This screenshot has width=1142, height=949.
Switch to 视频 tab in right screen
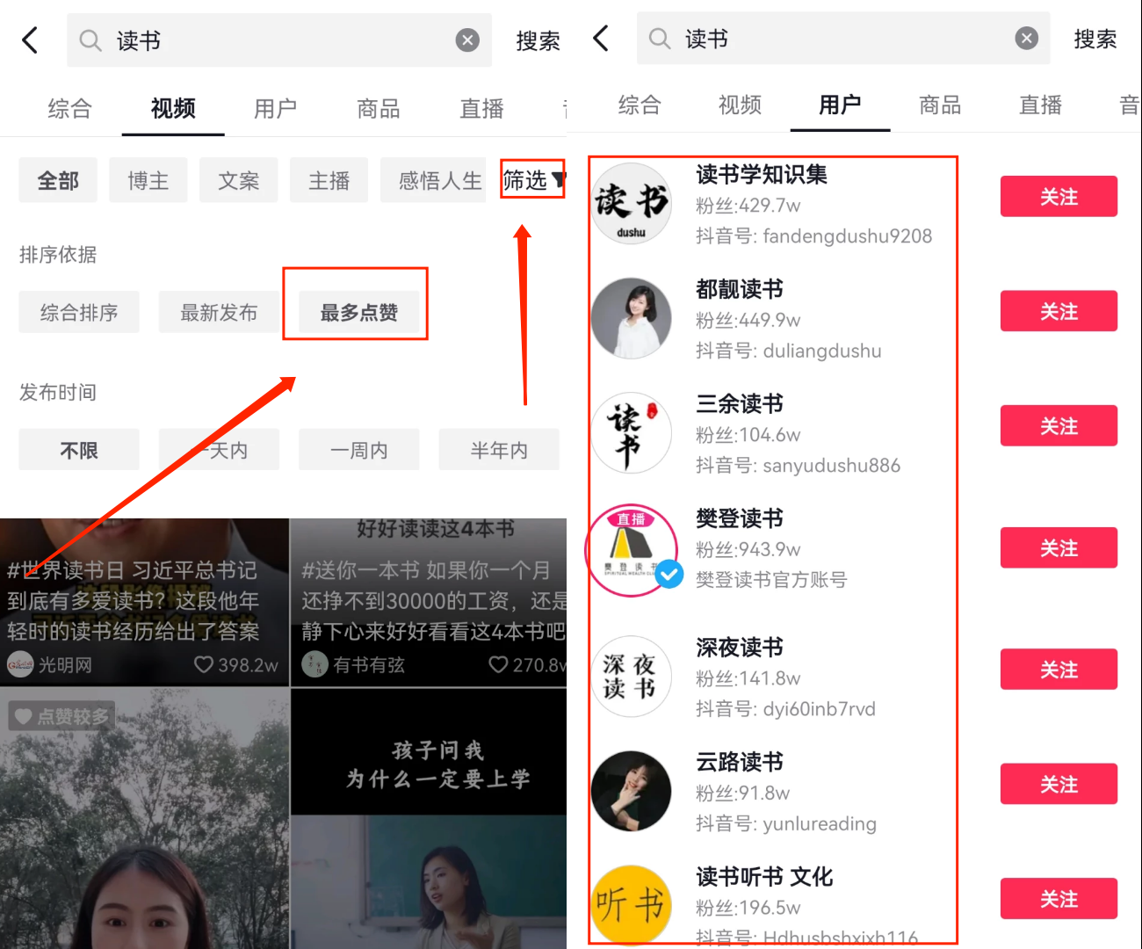pyautogui.click(x=740, y=105)
